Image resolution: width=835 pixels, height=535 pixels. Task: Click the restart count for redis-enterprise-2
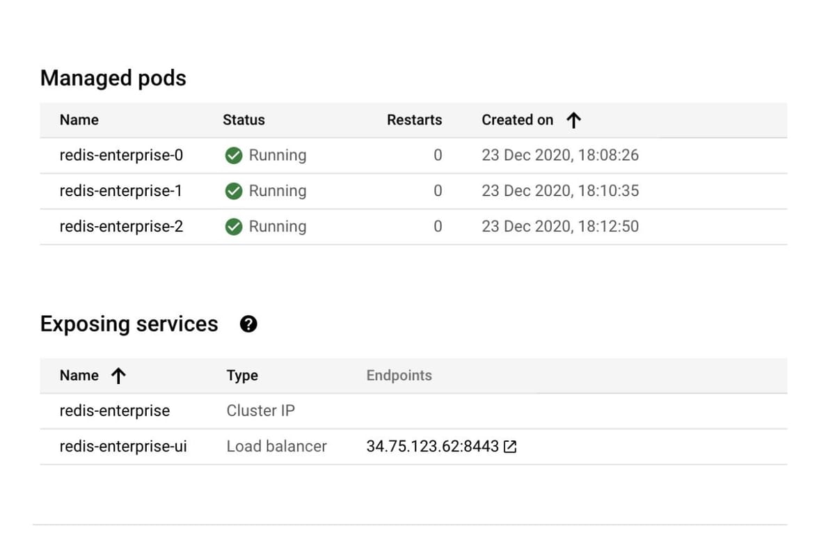(438, 226)
